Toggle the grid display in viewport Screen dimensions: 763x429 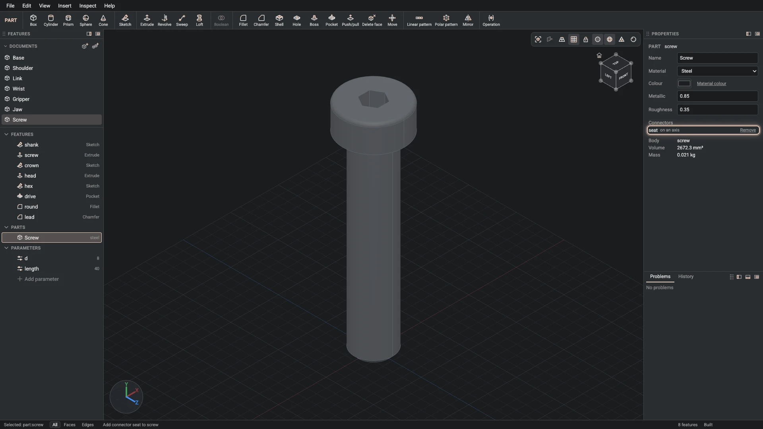(574, 39)
